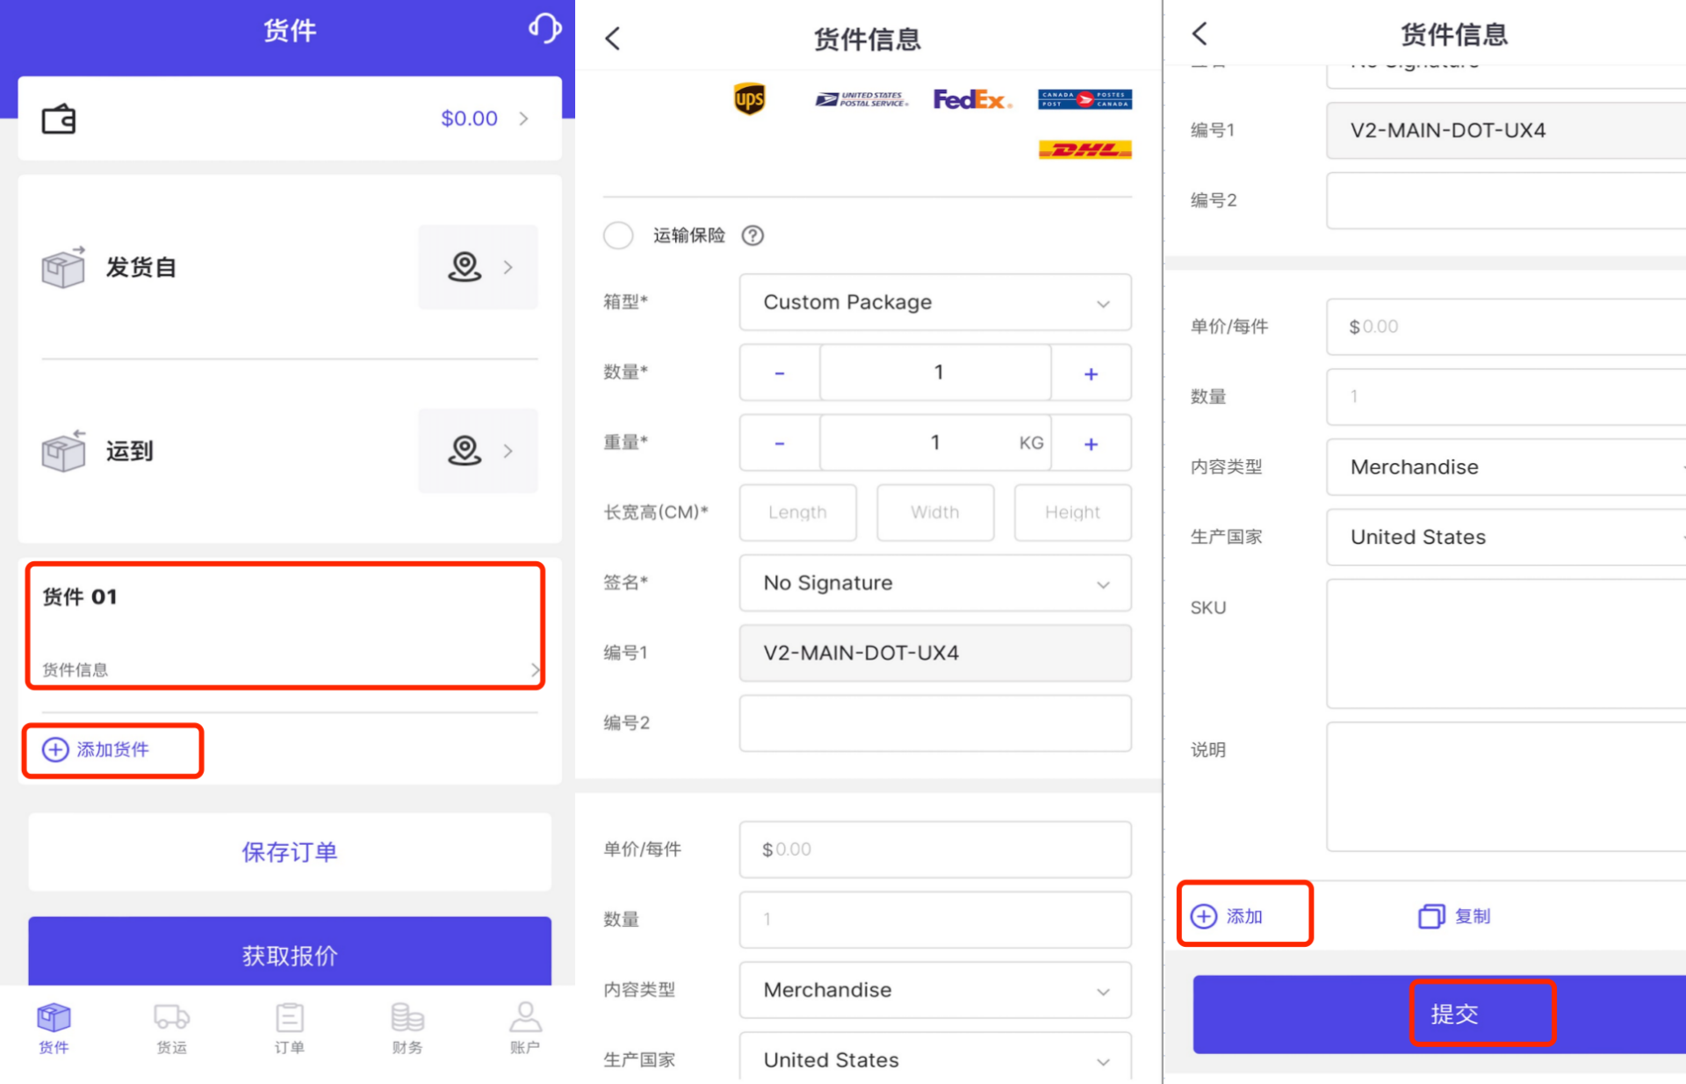Click the 添加 item button
The height and width of the screenshot is (1084, 1686).
(x=1228, y=916)
